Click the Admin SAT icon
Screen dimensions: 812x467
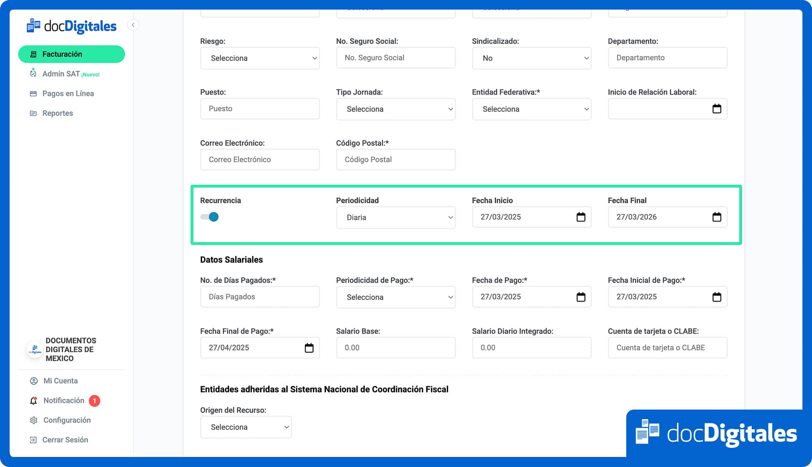point(33,73)
